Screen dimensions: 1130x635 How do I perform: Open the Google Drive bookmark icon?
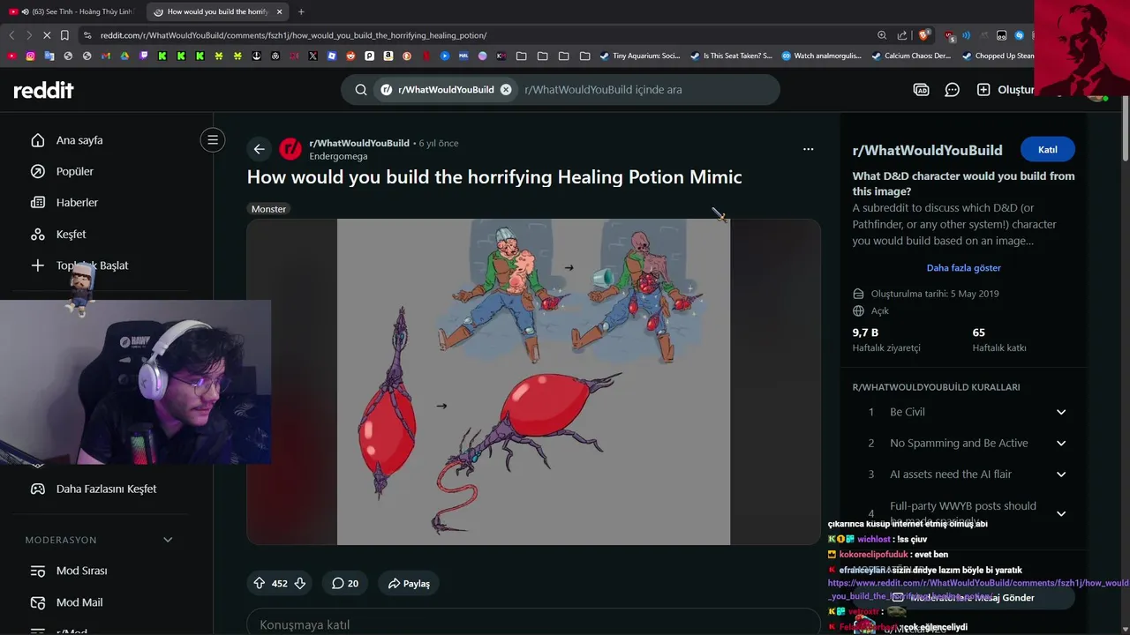[x=124, y=56]
